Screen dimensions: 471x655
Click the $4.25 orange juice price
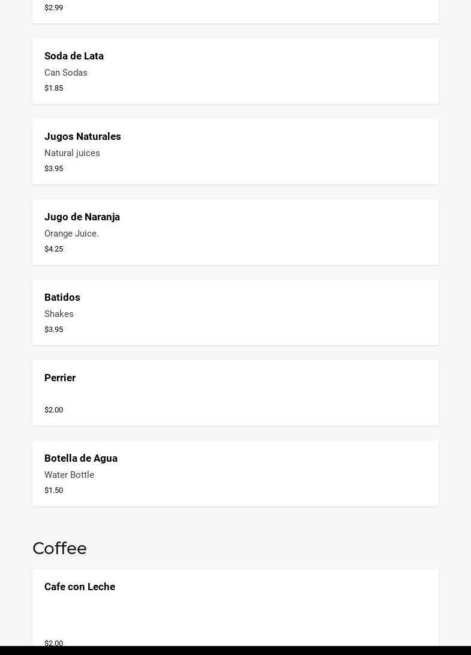(53, 249)
